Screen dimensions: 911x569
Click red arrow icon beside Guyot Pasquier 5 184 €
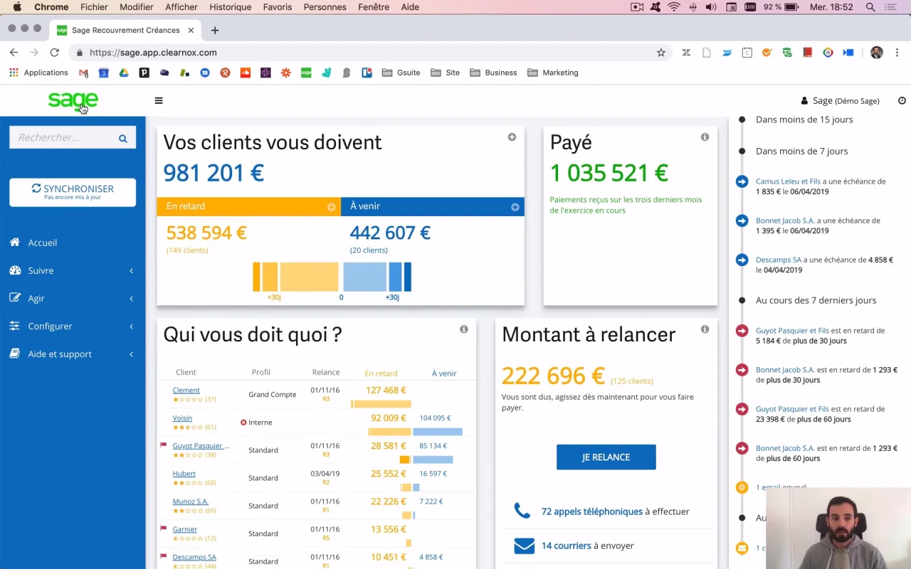point(742,331)
